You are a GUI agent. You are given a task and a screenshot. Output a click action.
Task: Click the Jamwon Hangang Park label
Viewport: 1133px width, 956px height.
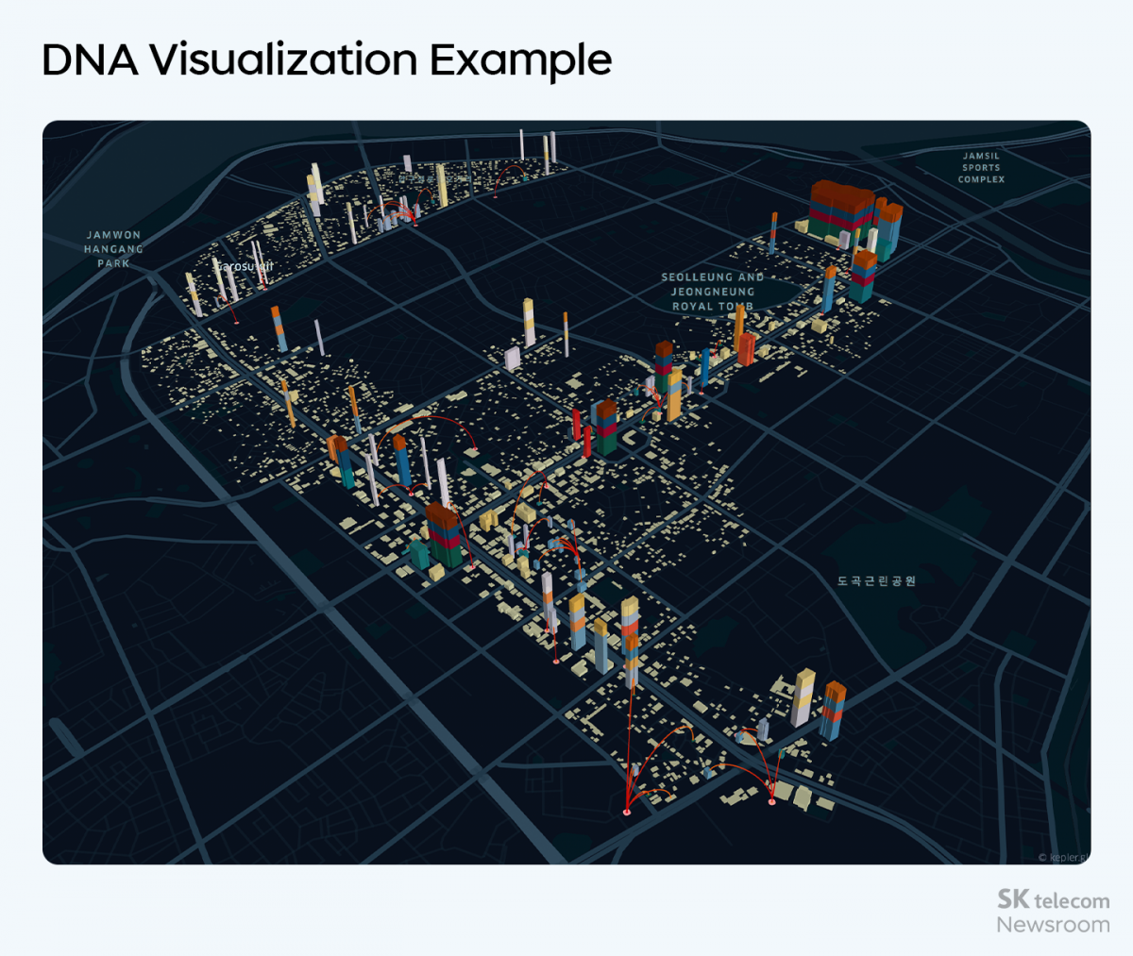coord(113,250)
